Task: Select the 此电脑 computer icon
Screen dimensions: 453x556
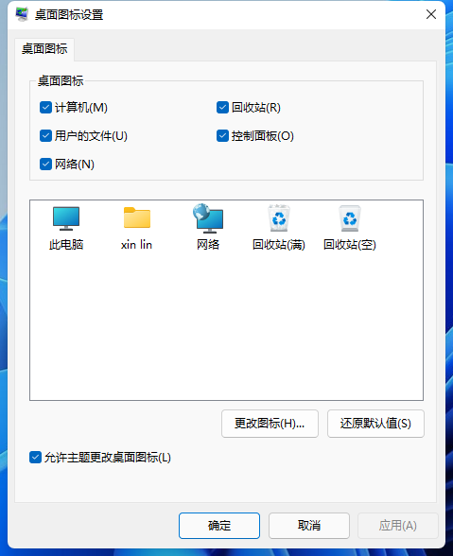Action: (x=66, y=218)
